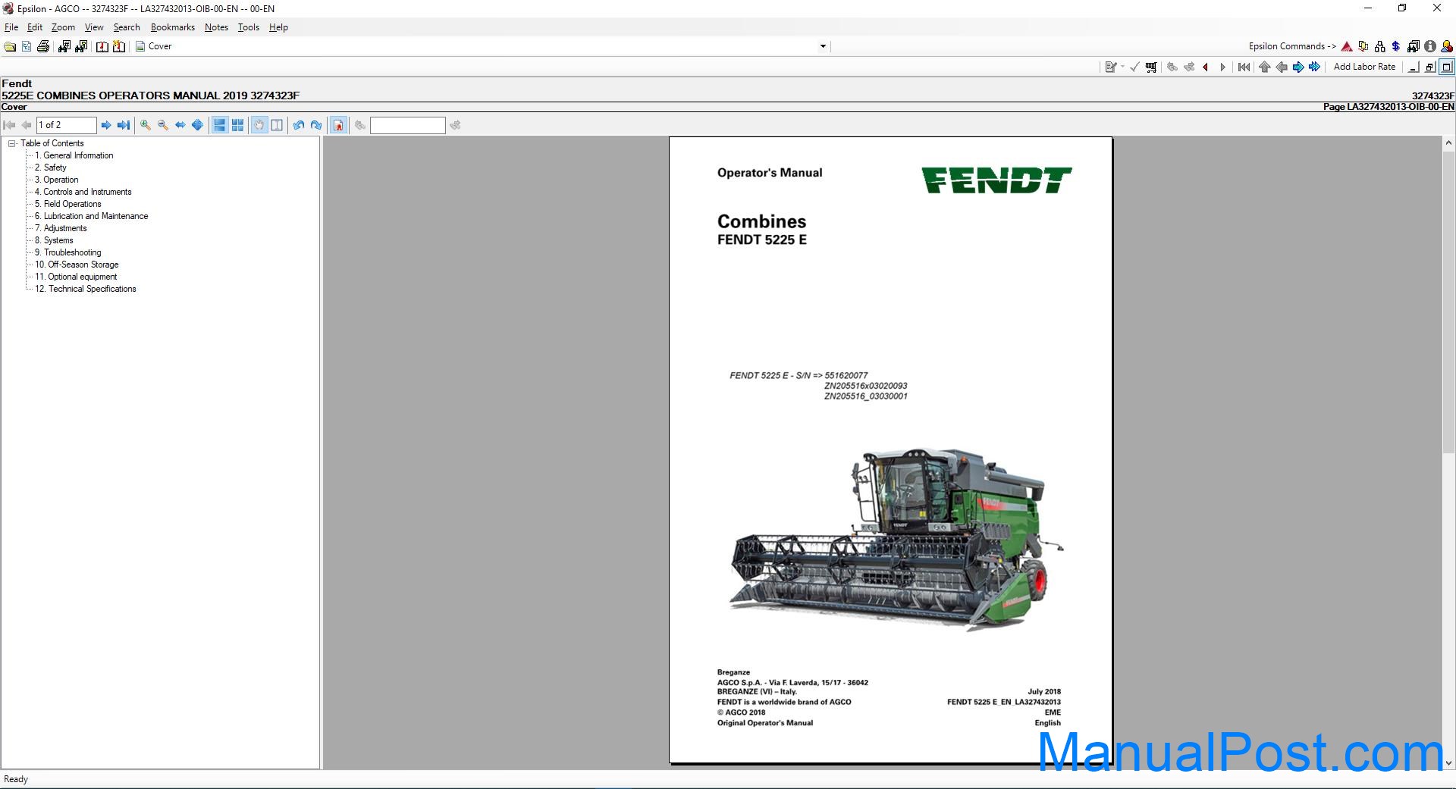Click the inner pane restore button
Screen dimensions: 1456x789
(1430, 67)
